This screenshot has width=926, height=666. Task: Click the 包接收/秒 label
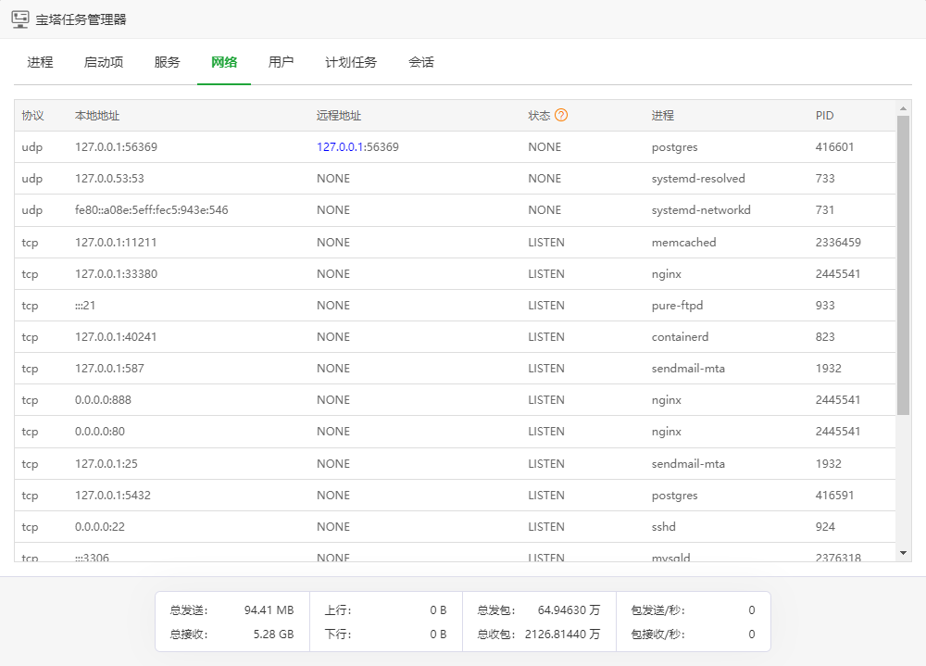[657, 635]
